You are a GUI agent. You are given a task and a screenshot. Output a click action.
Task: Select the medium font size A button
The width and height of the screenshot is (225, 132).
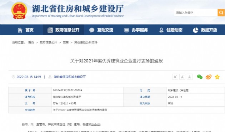click(x=182, y=77)
